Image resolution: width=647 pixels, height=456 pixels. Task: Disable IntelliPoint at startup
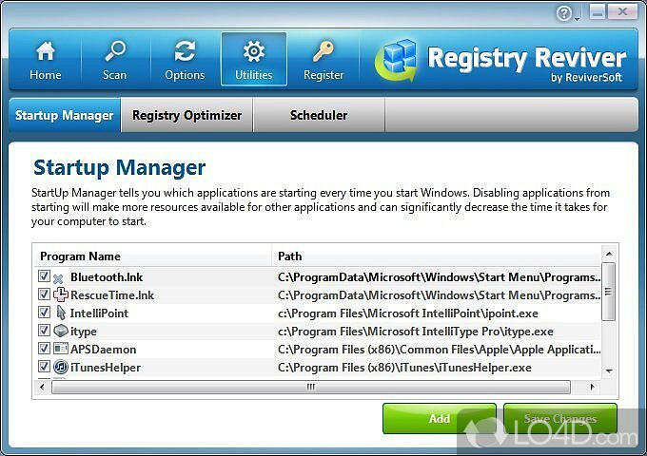[x=44, y=313]
